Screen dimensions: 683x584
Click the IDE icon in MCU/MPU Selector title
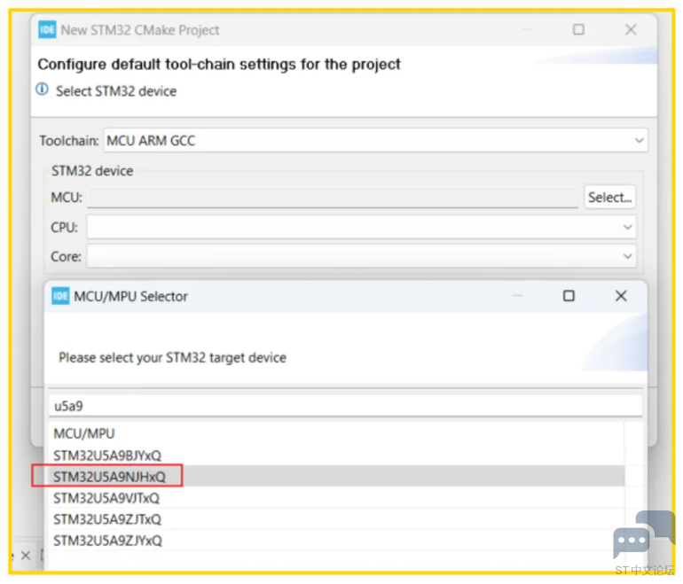[60, 296]
